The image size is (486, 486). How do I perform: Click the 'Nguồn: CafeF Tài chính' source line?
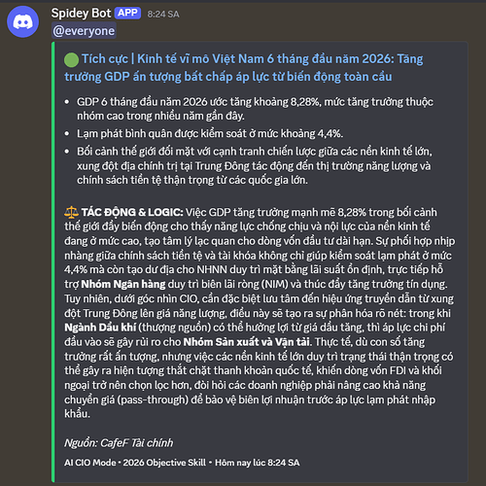click(119, 443)
